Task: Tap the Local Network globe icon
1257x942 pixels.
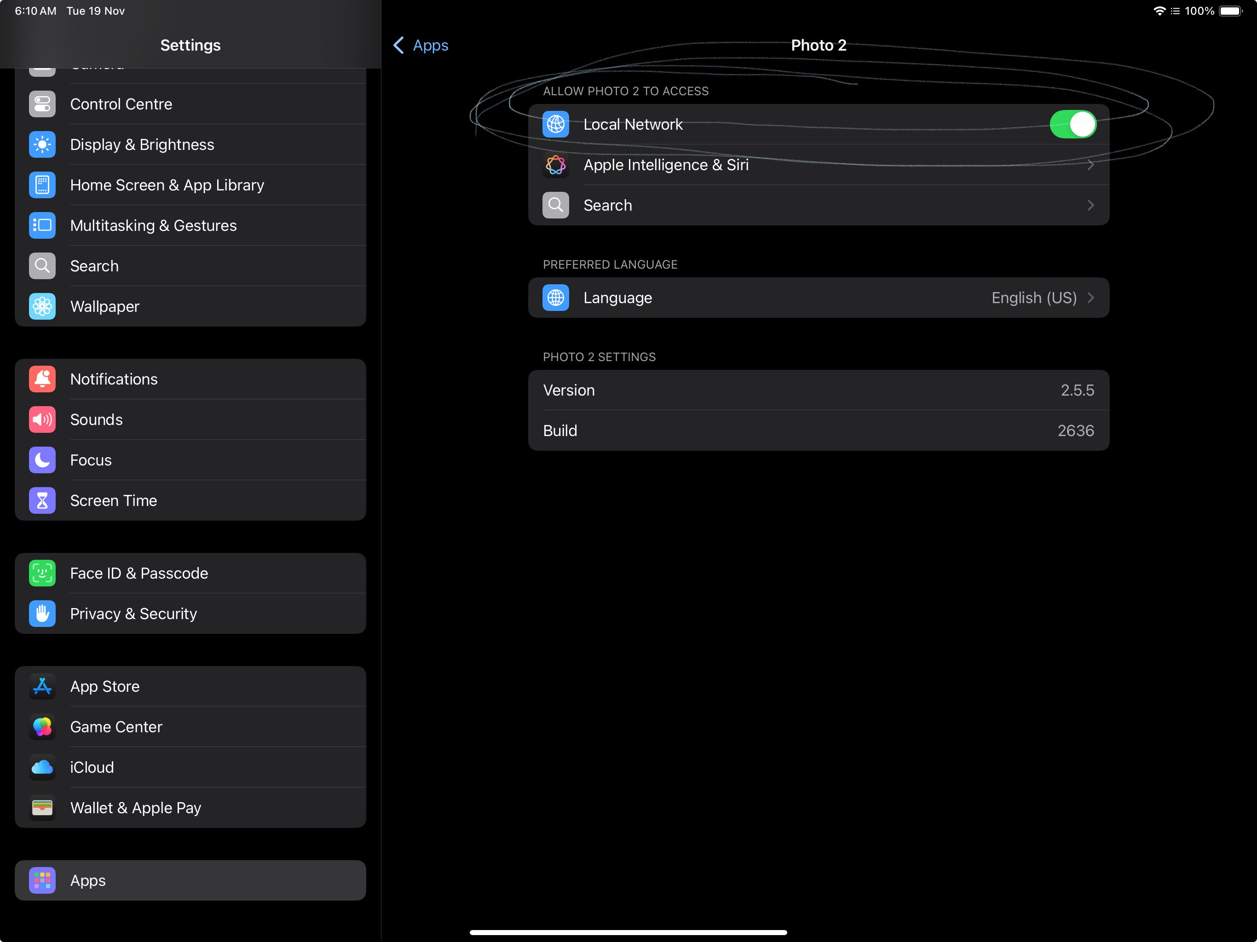Action: tap(555, 124)
